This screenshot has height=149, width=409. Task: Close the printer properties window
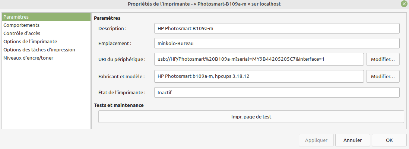pyautogui.click(x=404, y=4)
